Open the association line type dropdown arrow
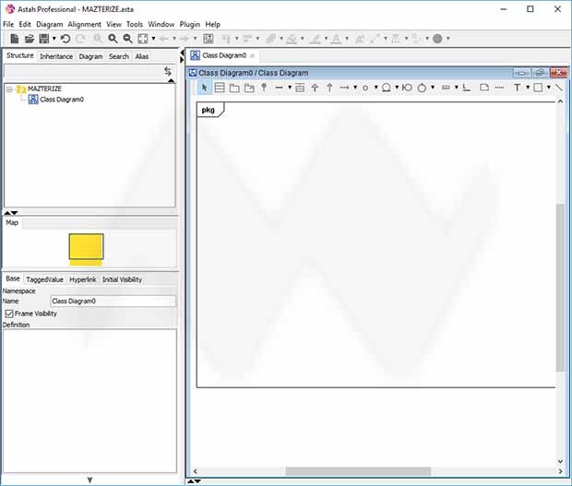 [x=290, y=88]
